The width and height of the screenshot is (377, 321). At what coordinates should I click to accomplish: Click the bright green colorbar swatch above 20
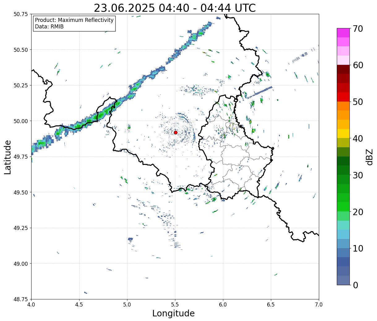click(x=343, y=206)
